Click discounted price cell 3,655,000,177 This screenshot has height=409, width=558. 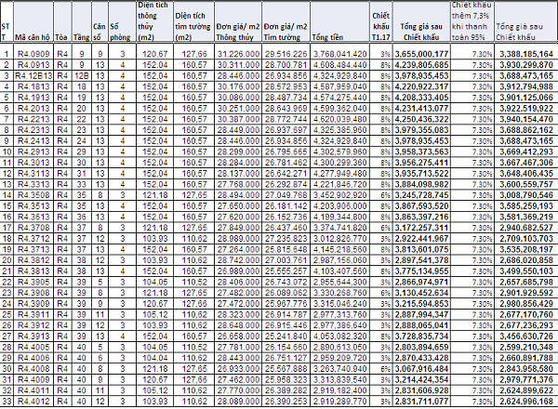coord(421,54)
